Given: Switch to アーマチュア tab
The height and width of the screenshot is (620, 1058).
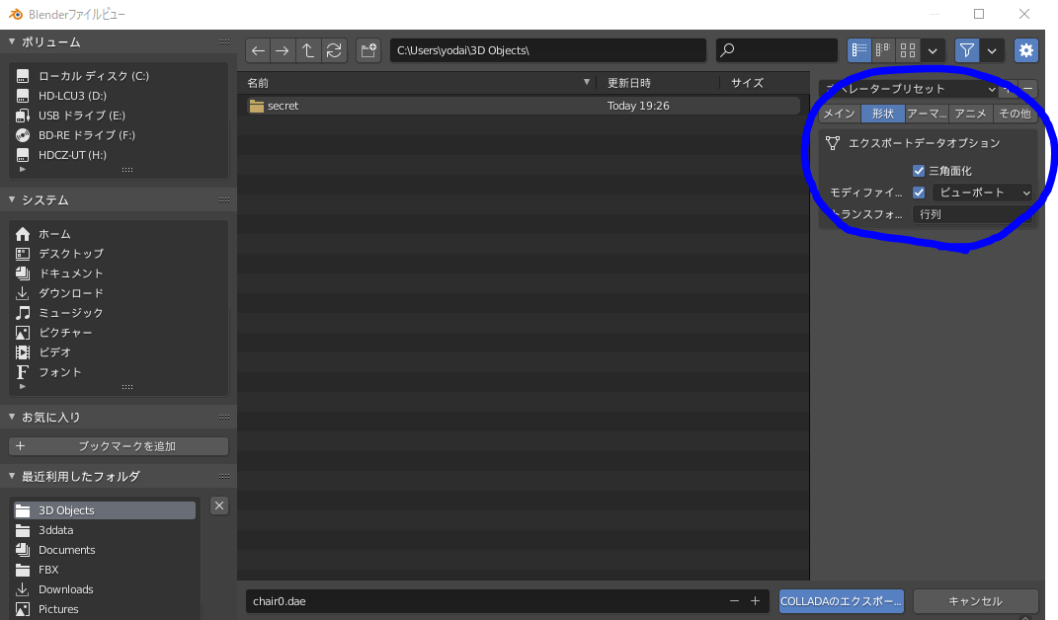Looking at the screenshot, I should [927, 114].
